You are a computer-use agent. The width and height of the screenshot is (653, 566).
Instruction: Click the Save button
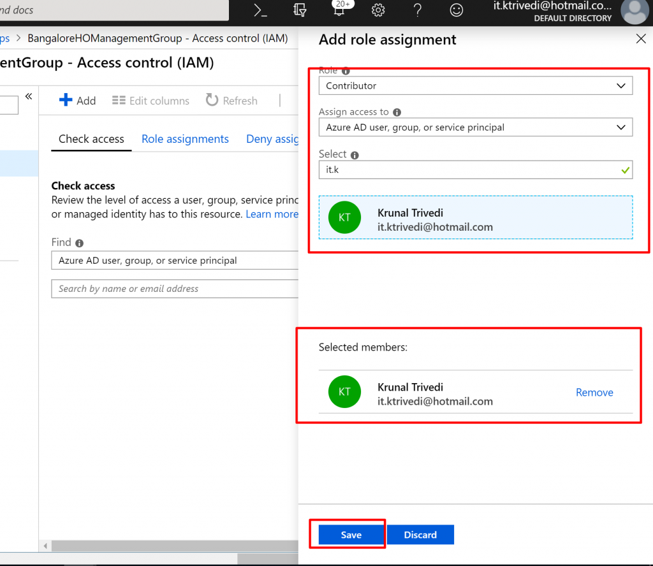pos(351,535)
